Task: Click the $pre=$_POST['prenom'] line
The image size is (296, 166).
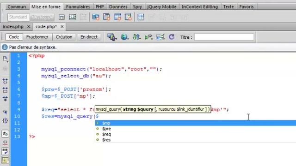Action: pyautogui.click(x=76, y=89)
